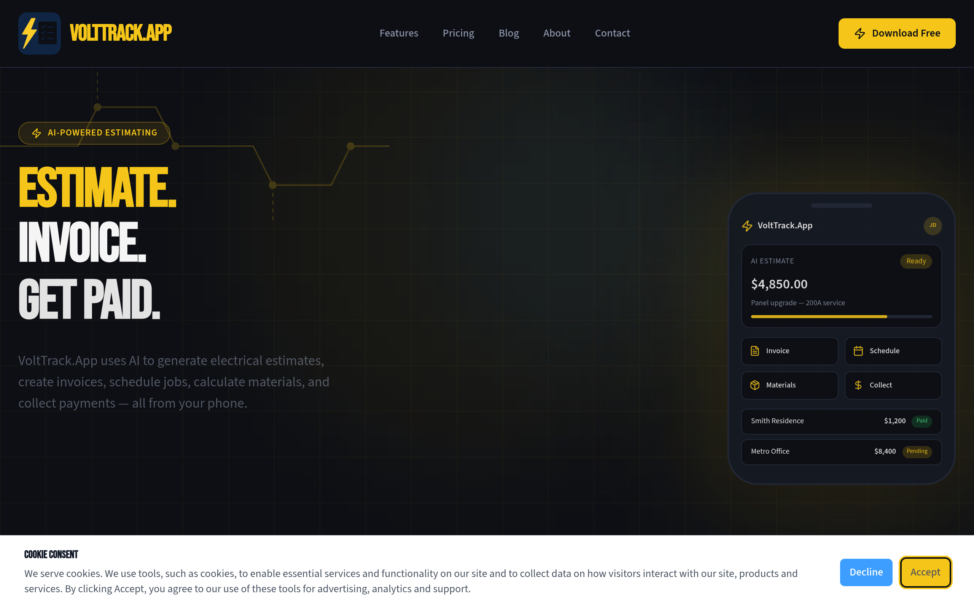Go to the Blog page
This screenshot has height=609, width=974.
(x=509, y=33)
